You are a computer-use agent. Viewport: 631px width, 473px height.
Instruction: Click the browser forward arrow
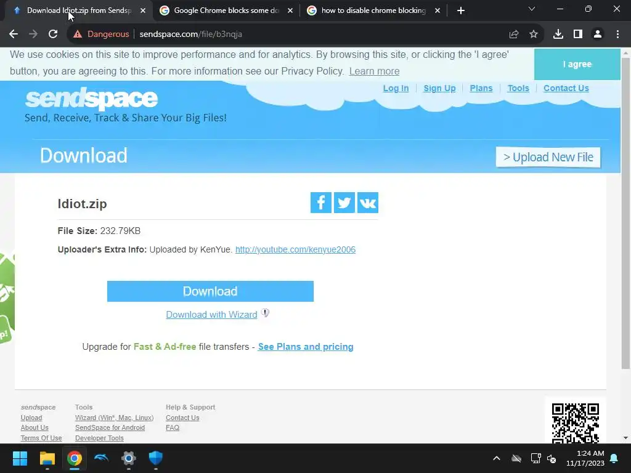[x=33, y=34]
